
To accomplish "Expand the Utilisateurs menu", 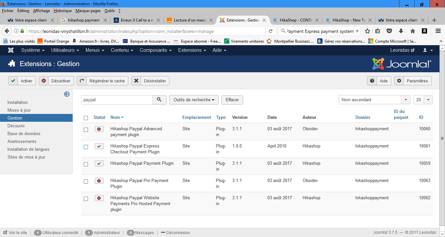I will click(65, 50).
